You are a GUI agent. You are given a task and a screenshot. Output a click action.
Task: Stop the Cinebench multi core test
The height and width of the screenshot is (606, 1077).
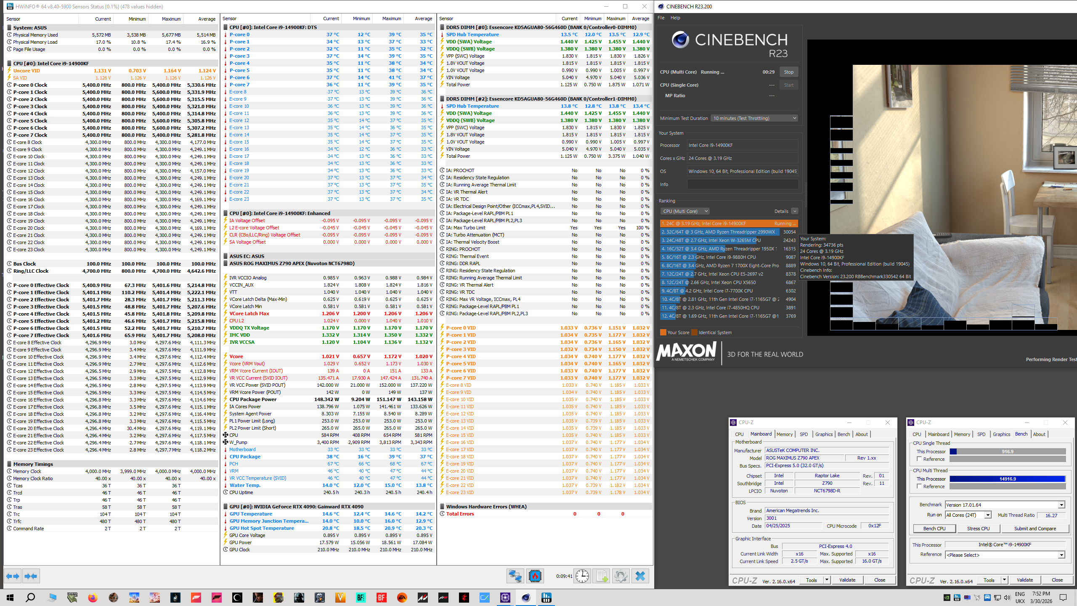pos(789,72)
